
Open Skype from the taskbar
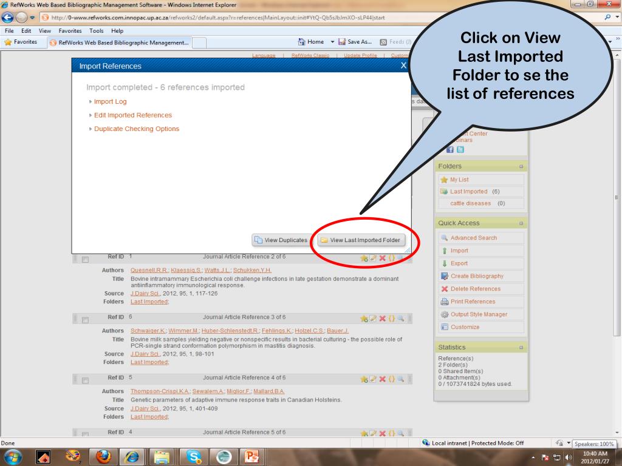(194, 456)
